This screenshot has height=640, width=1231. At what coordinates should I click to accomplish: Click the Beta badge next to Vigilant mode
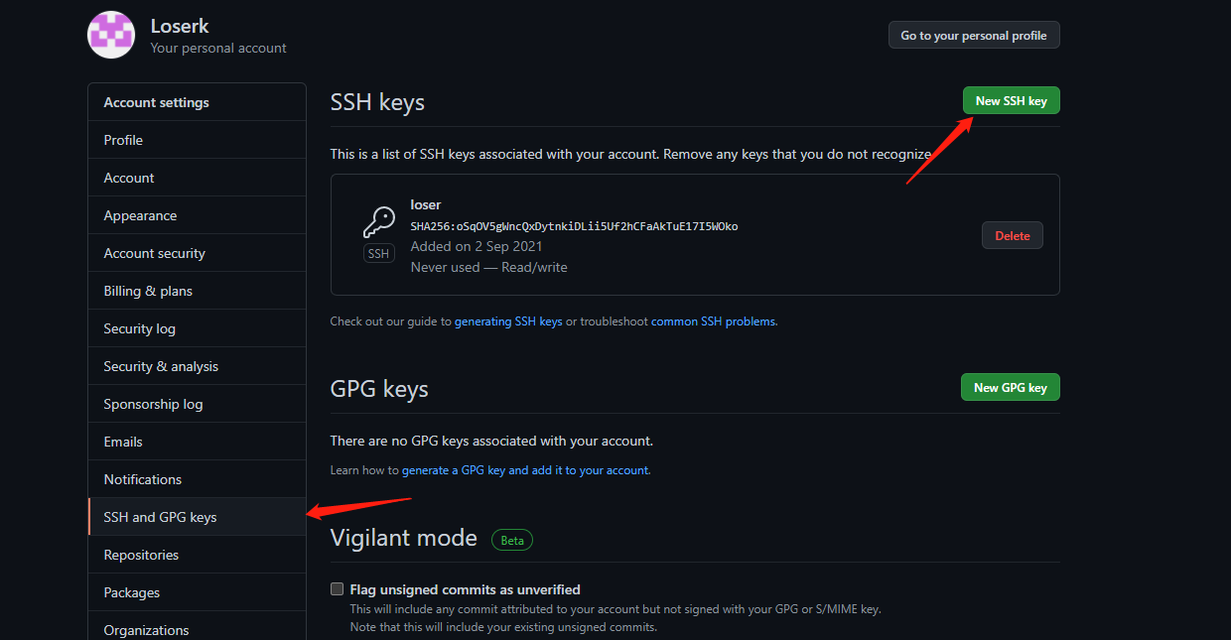point(512,540)
